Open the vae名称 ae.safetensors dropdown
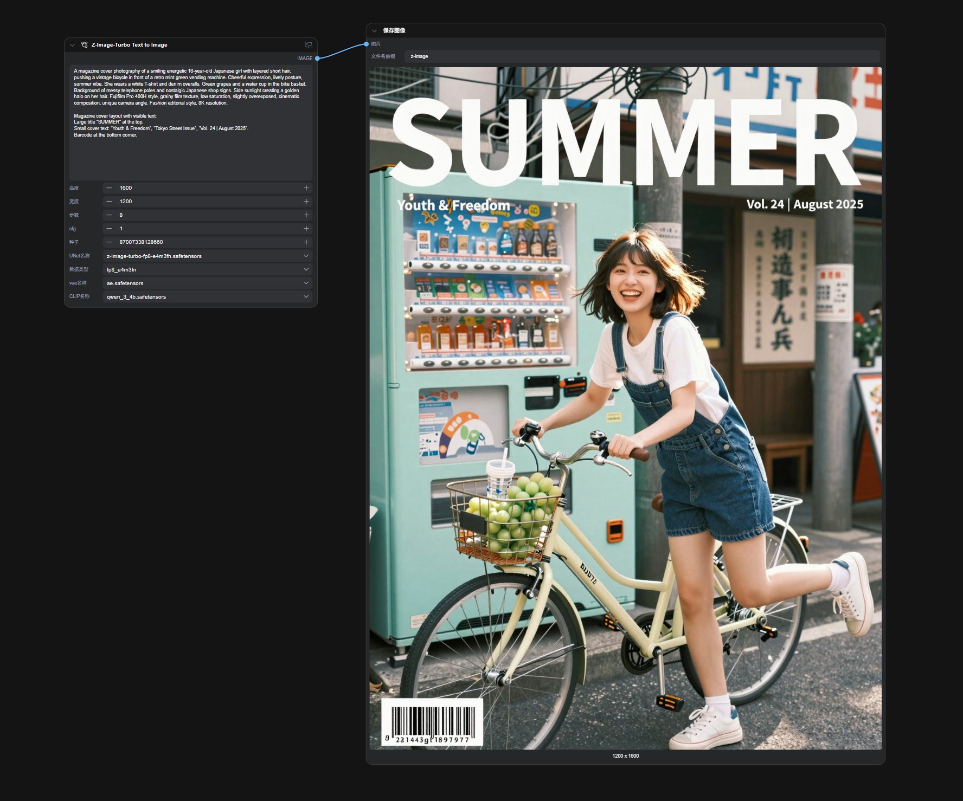This screenshot has height=801, width=963. click(x=207, y=283)
